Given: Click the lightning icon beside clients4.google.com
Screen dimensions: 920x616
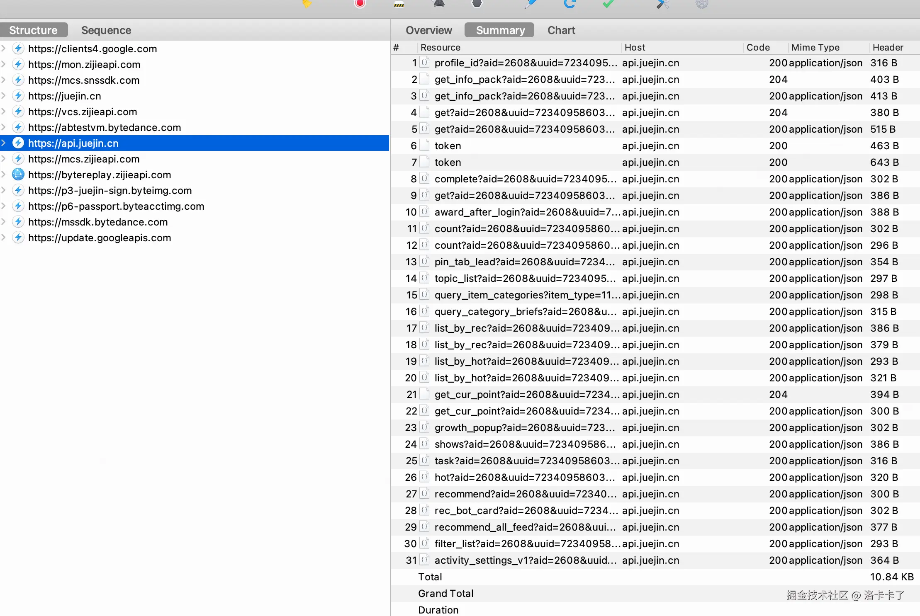Looking at the screenshot, I should [18, 49].
